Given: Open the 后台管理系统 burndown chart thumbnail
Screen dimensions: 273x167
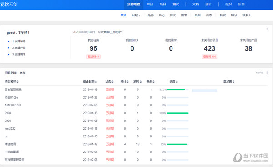Looking at the screenshot, I should pos(205,90).
